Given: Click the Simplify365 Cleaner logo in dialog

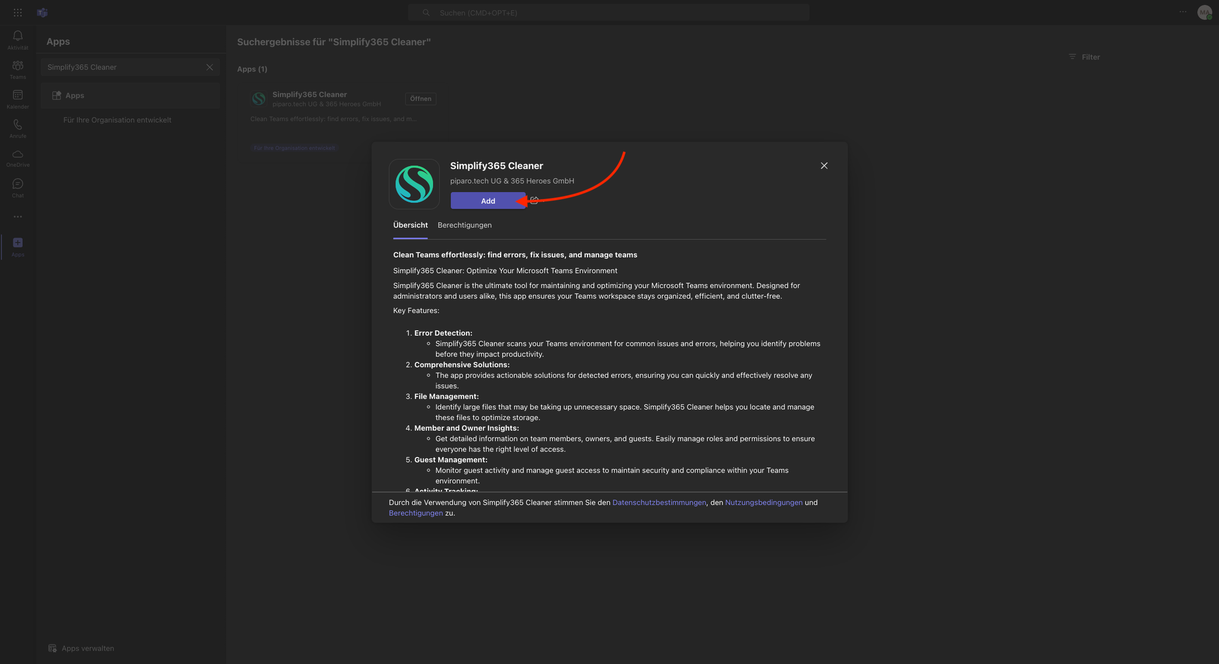Looking at the screenshot, I should coord(414,184).
